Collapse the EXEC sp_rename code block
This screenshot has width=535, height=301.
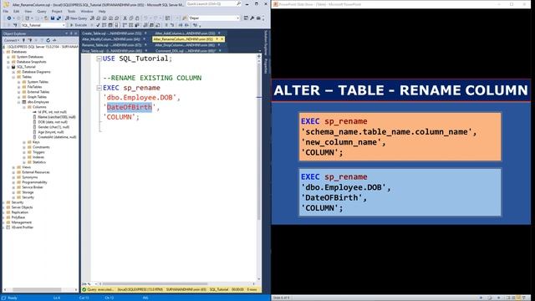[x=99, y=88]
